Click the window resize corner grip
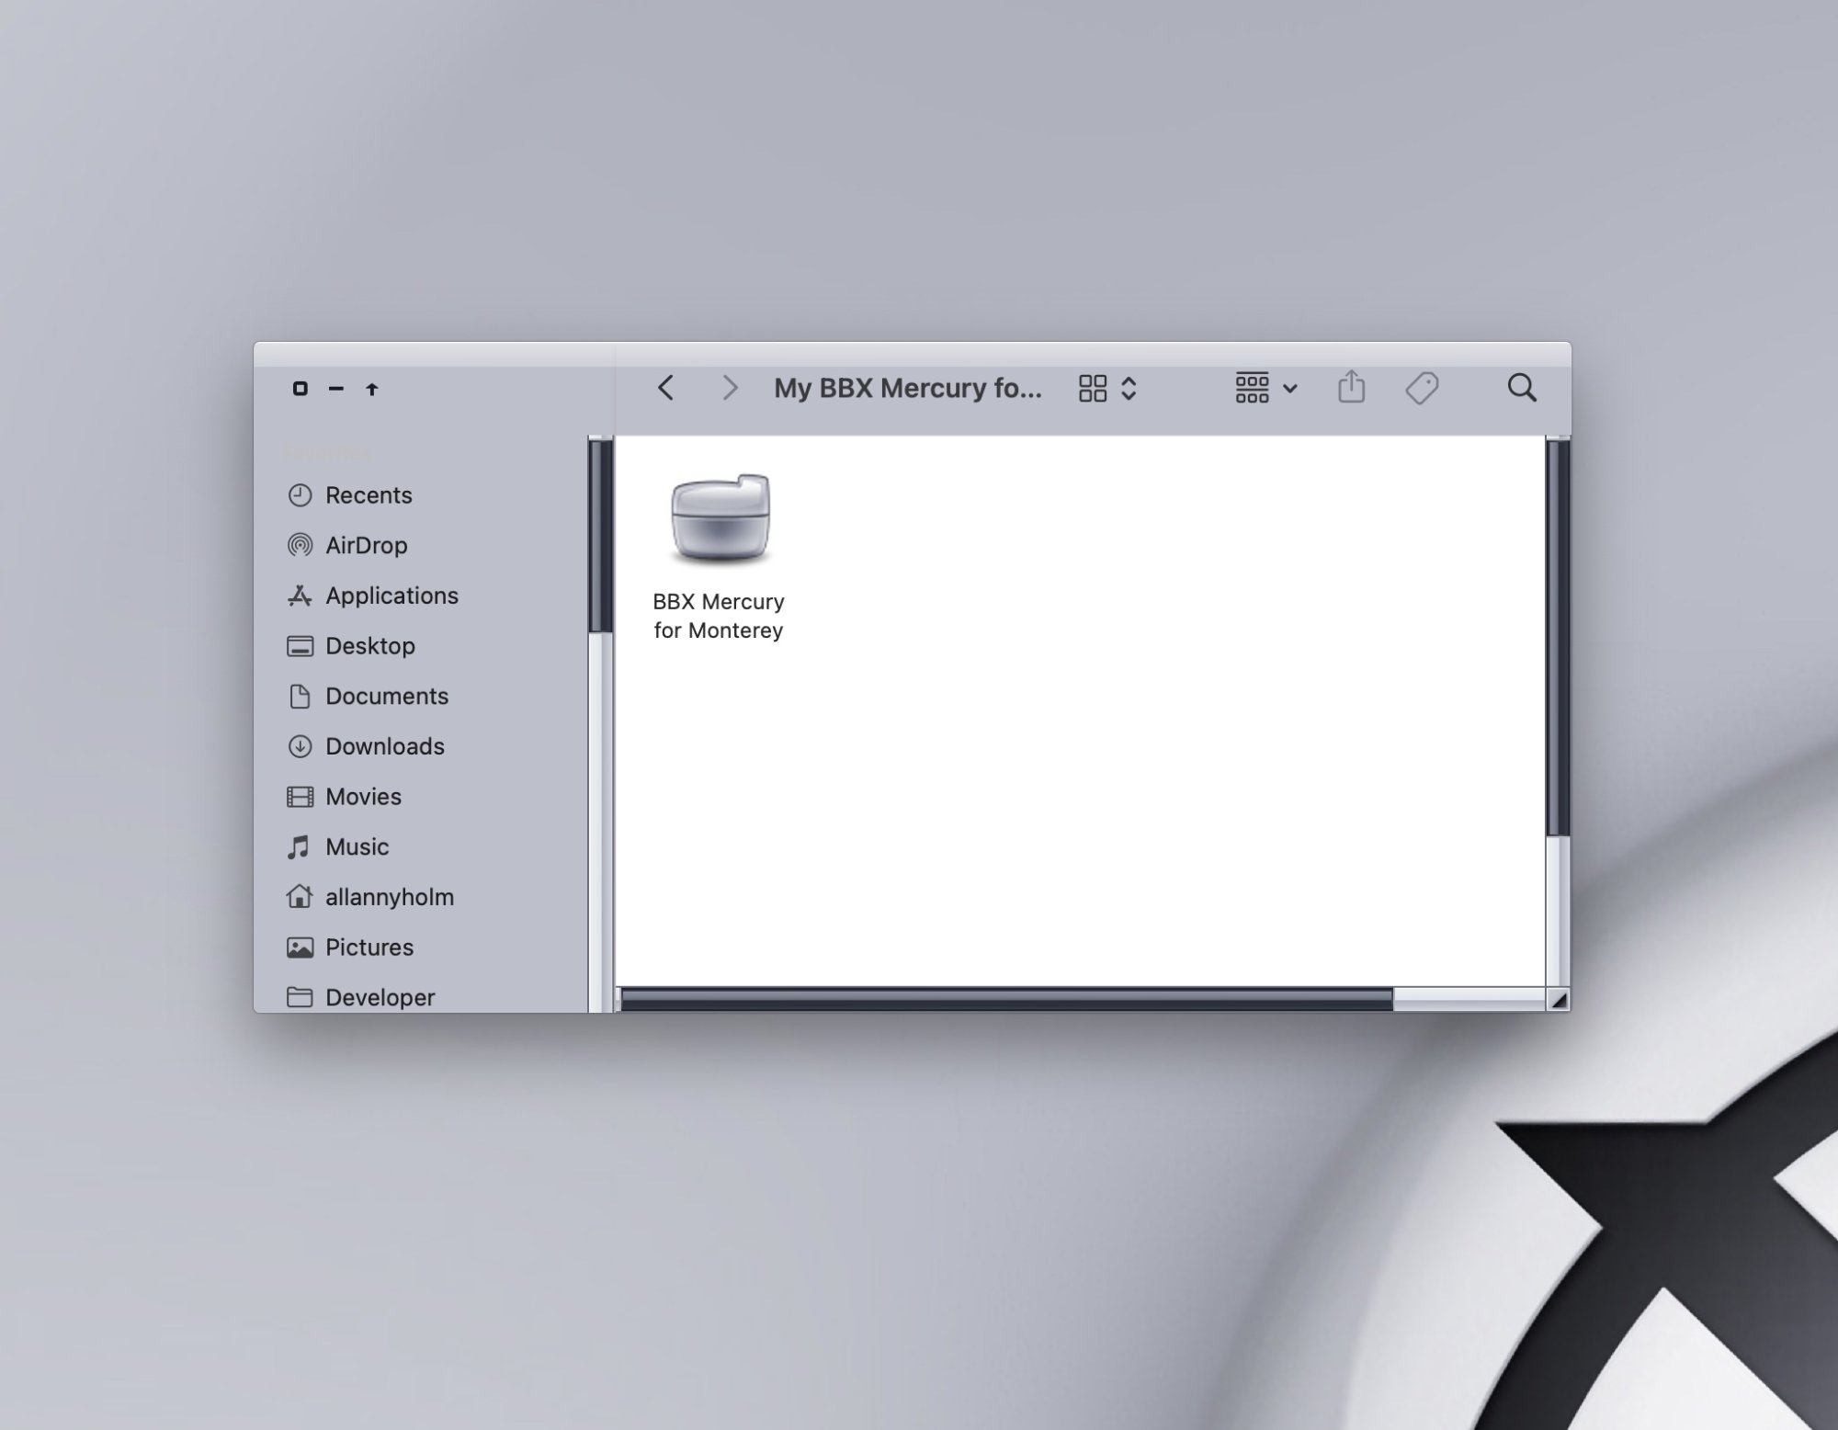The width and height of the screenshot is (1838, 1430). click(x=1559, y=1000)
